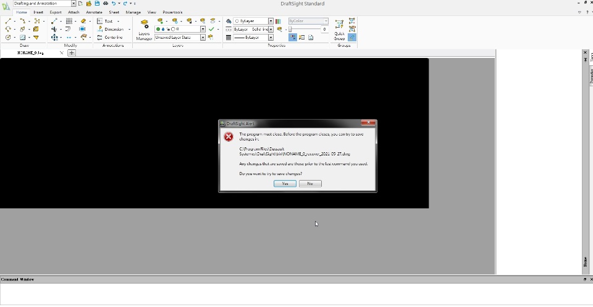Click the Centerline annotation tool
The height and width of the screenshot is (307, 593).
[x=110, y=38]
